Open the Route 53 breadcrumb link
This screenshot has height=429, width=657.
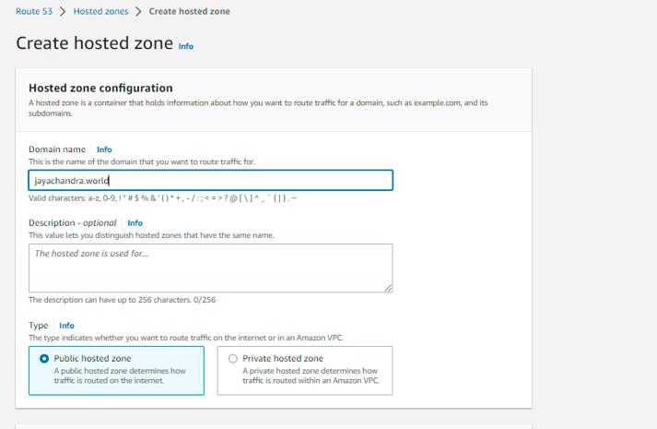pyautogui.click(x=33, y=11)
